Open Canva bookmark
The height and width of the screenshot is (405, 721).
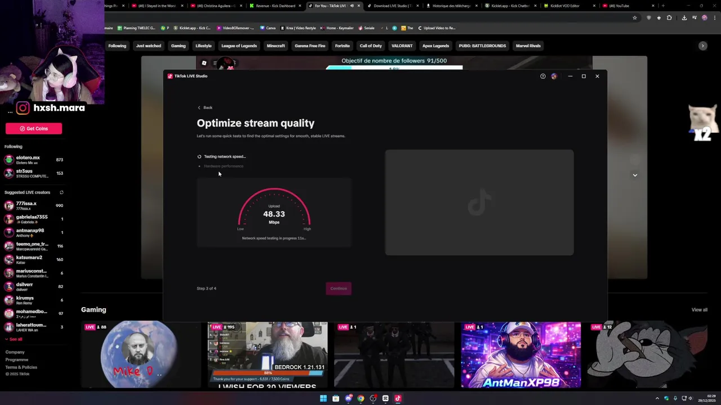point(268,28)
